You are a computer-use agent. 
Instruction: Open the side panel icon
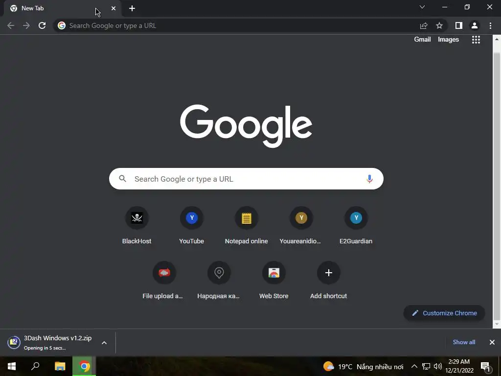click(x=459, y=25)
